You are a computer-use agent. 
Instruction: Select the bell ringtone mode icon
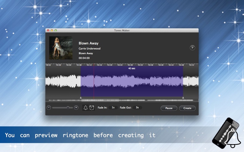pos(86,108)
